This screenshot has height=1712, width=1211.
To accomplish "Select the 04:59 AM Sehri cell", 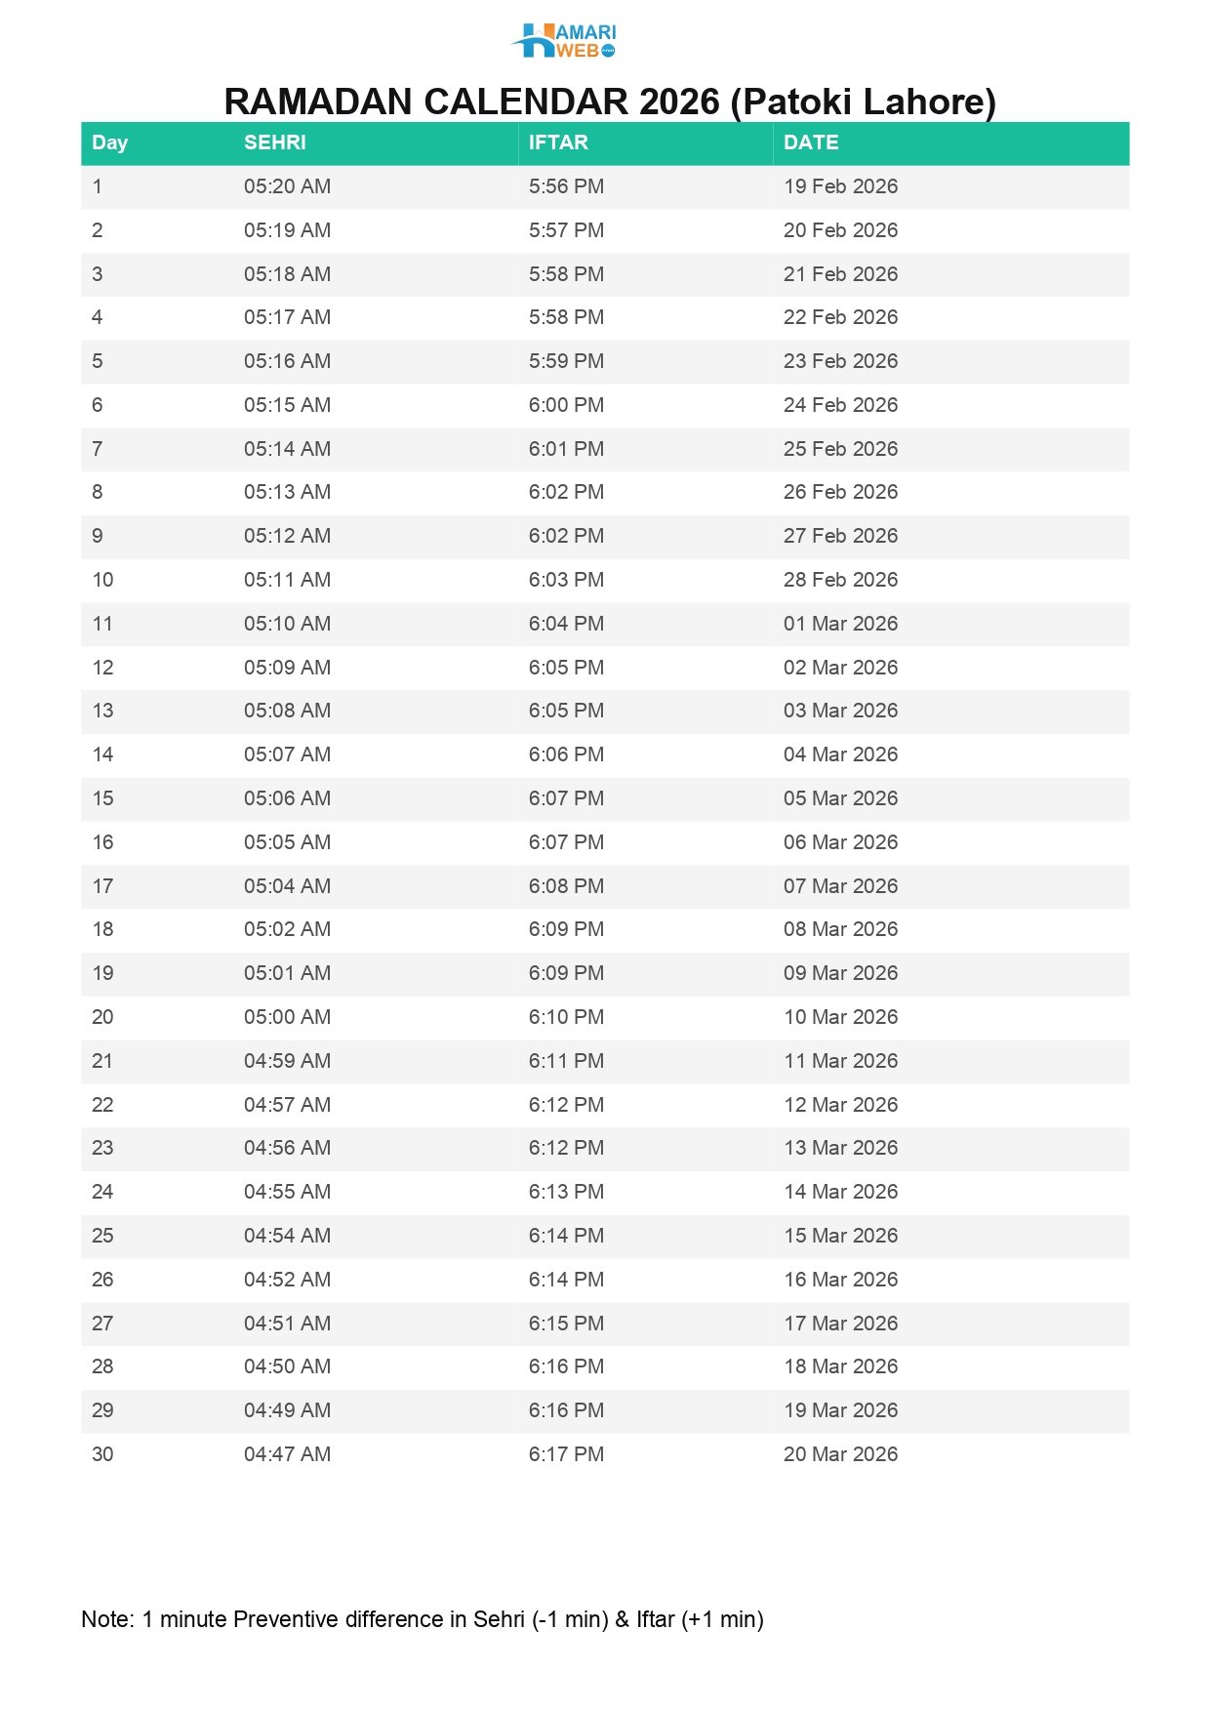I will pyautogui.click(x=287, y=1061).
